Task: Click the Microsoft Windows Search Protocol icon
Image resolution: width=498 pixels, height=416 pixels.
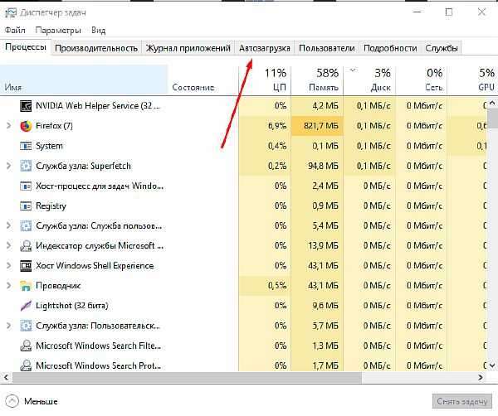Action: coord(26,365)
